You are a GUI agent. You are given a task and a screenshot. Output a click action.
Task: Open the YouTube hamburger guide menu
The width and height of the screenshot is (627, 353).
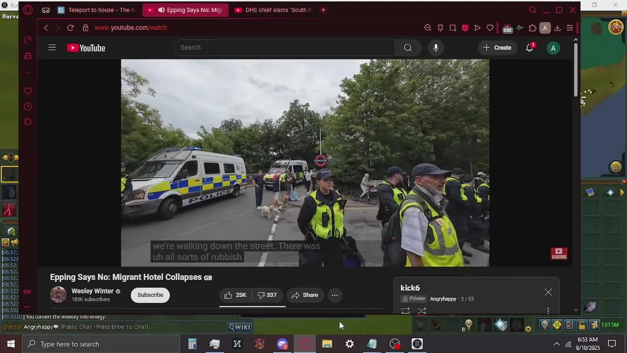52,48
